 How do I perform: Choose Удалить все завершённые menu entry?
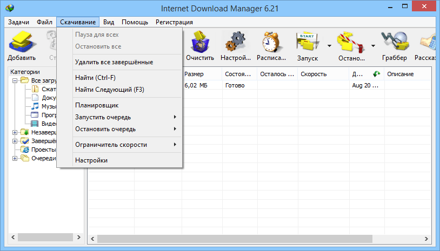(114, 62)
